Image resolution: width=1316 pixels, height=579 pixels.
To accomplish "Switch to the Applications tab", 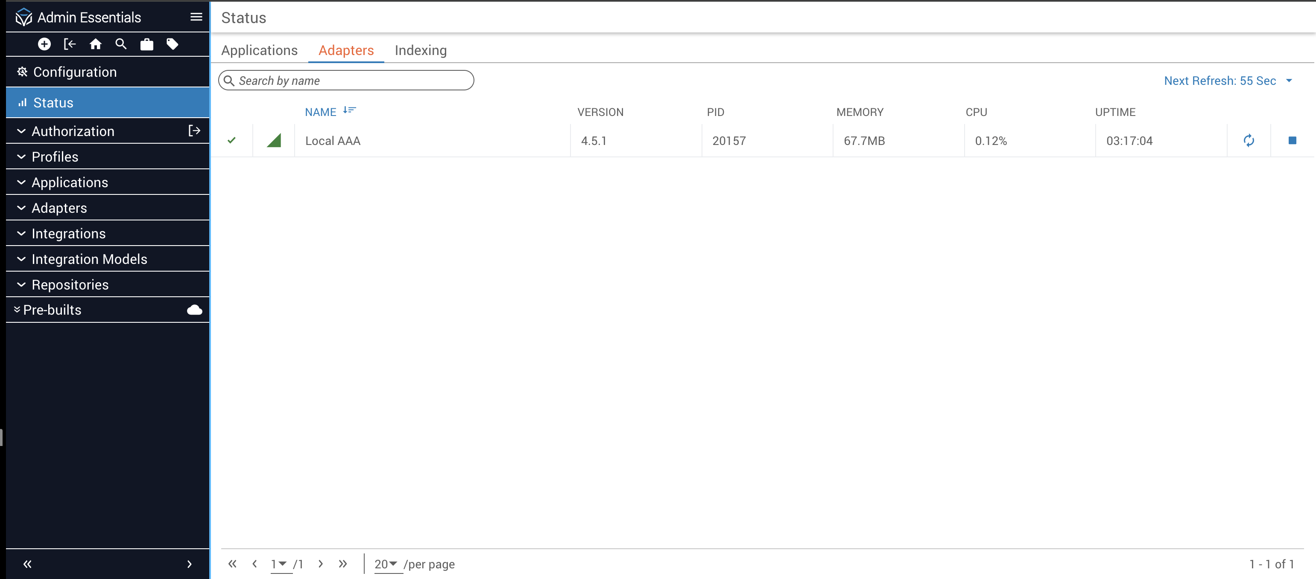I will (x=259, y=50).
